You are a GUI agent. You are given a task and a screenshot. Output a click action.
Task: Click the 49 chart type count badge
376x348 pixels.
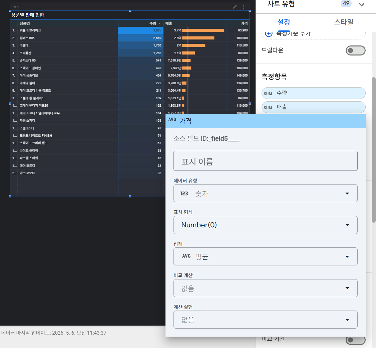pos(346,3)
